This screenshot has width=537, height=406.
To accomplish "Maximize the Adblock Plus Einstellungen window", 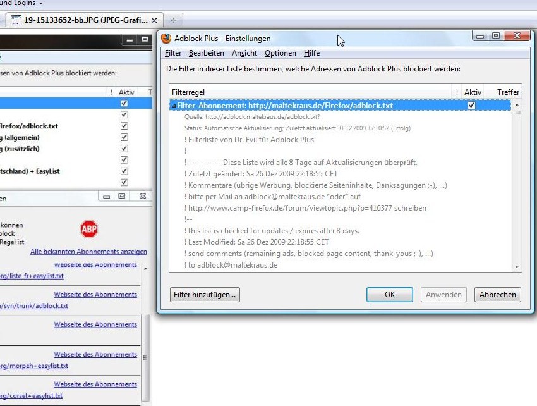I will [x=495, y=35].
